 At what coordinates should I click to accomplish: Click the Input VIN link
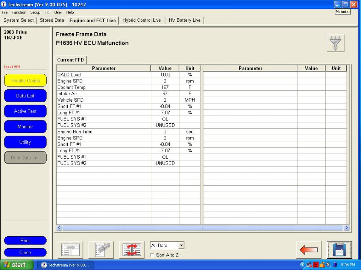click(x=12, y=67)
